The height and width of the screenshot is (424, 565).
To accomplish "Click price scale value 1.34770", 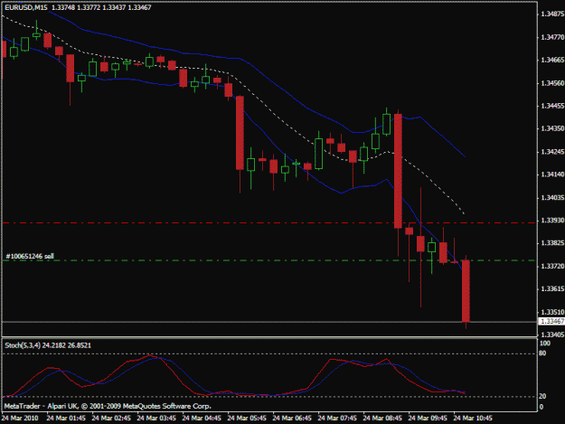I will tap(552, 37).
